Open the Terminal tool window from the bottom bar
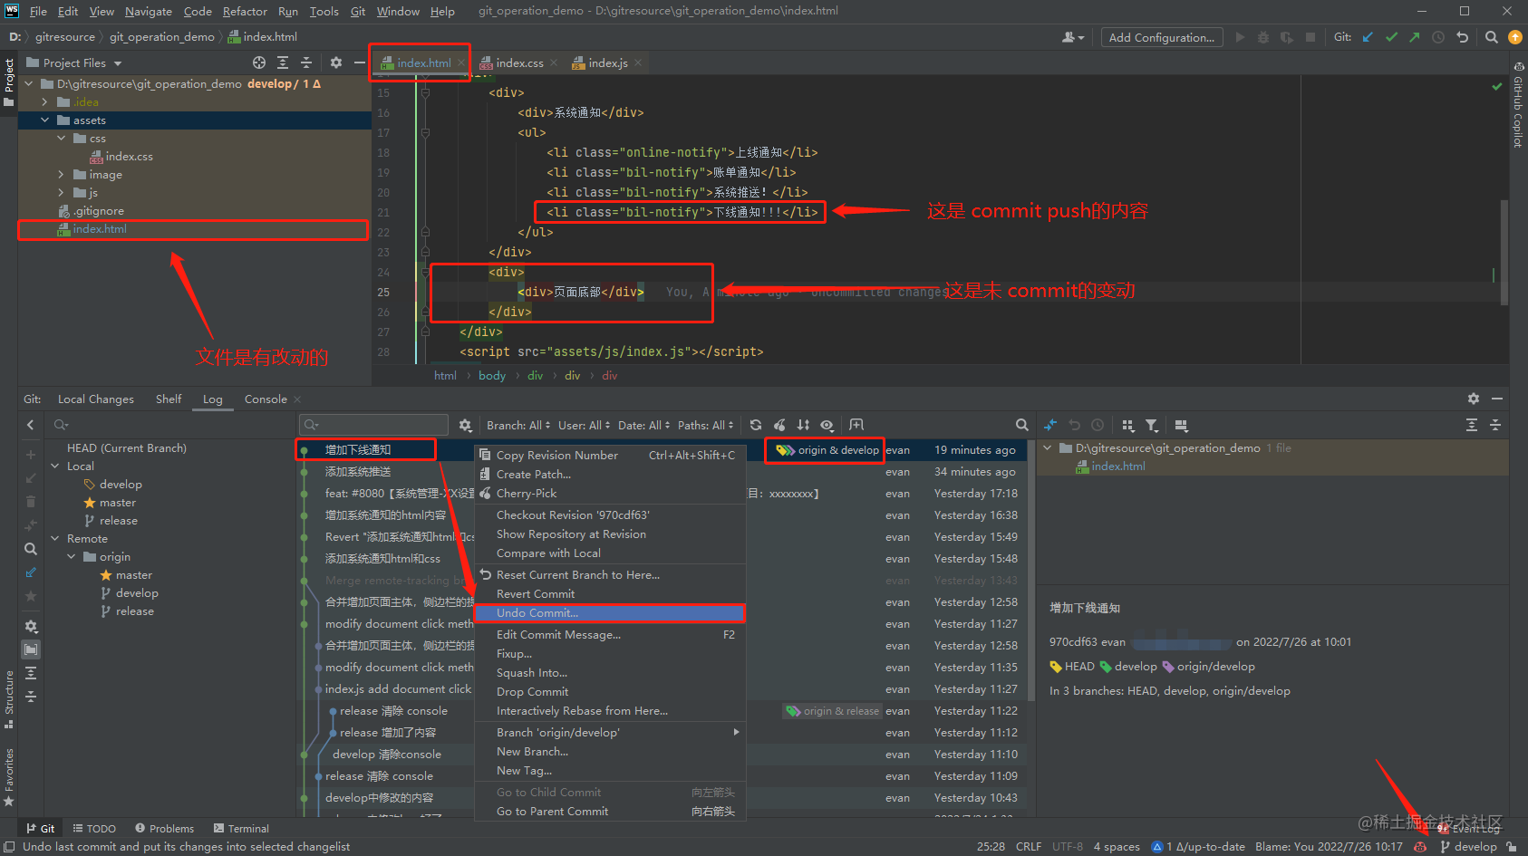 [241, 828]
